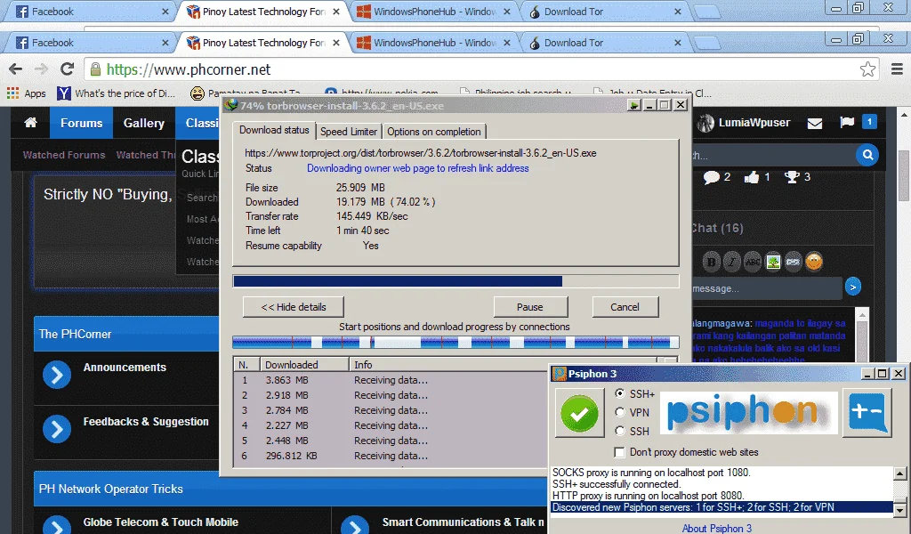Click the green padlock in address bar
Screen dimensions: 911x534
95,69
